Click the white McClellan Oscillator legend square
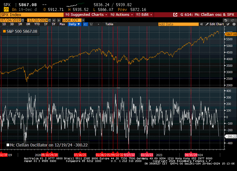This screenshot has height=171, width=237. (8, 145)
